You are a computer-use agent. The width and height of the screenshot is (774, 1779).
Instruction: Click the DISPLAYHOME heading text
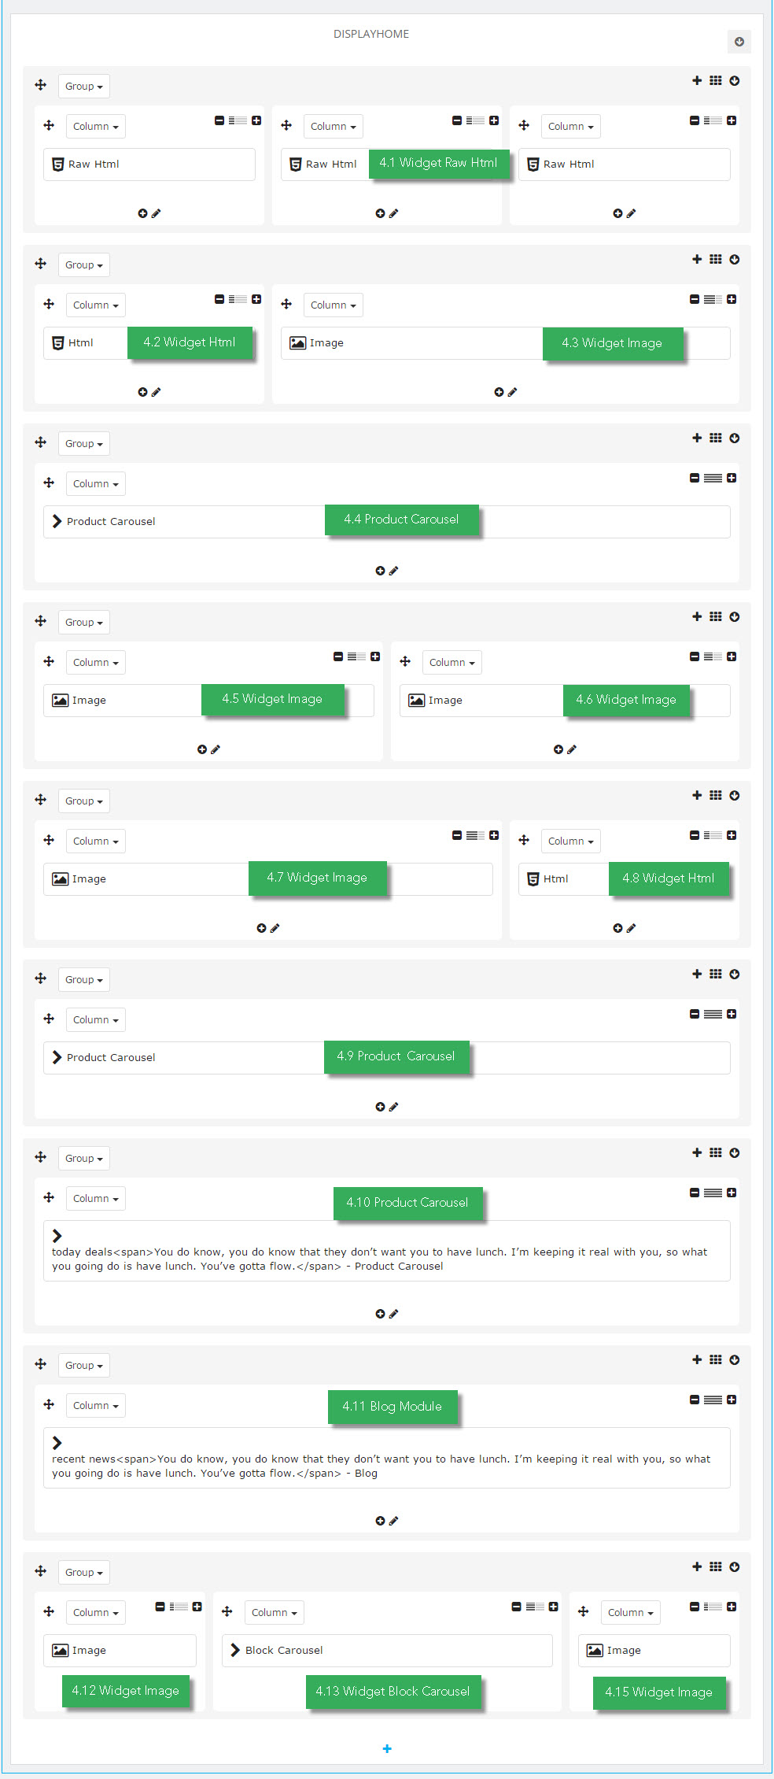(371, 34)
